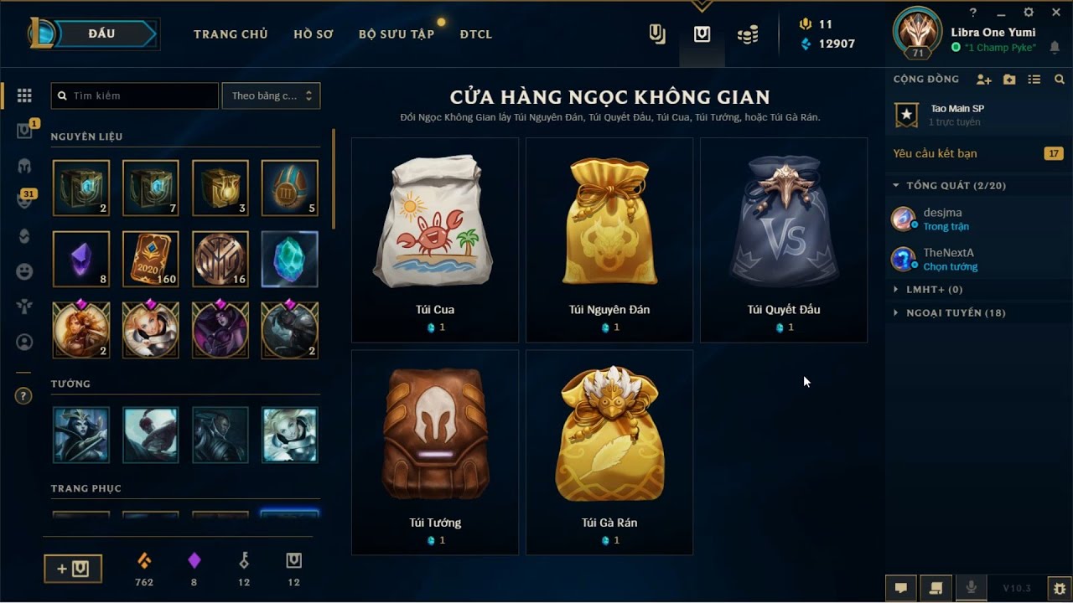
Task: Select the Túi Cua bag
Action: coord(435,240)
